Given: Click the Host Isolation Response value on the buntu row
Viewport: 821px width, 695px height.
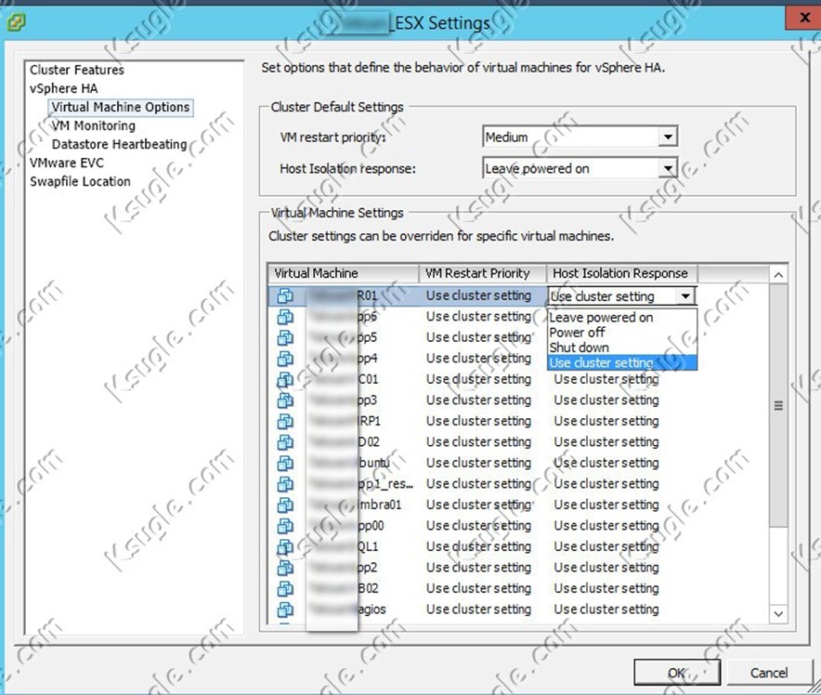Looking at the screenshot, I should click(606, 464).
